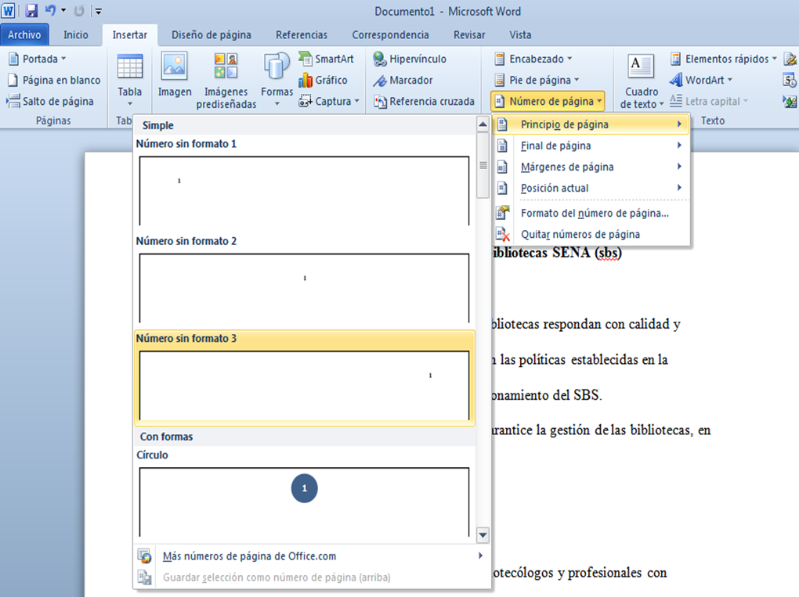Image resolution: width=799 pixels, height=597 pixels.
Task: Switch to the Referencias tab
Action: [302, 34]
